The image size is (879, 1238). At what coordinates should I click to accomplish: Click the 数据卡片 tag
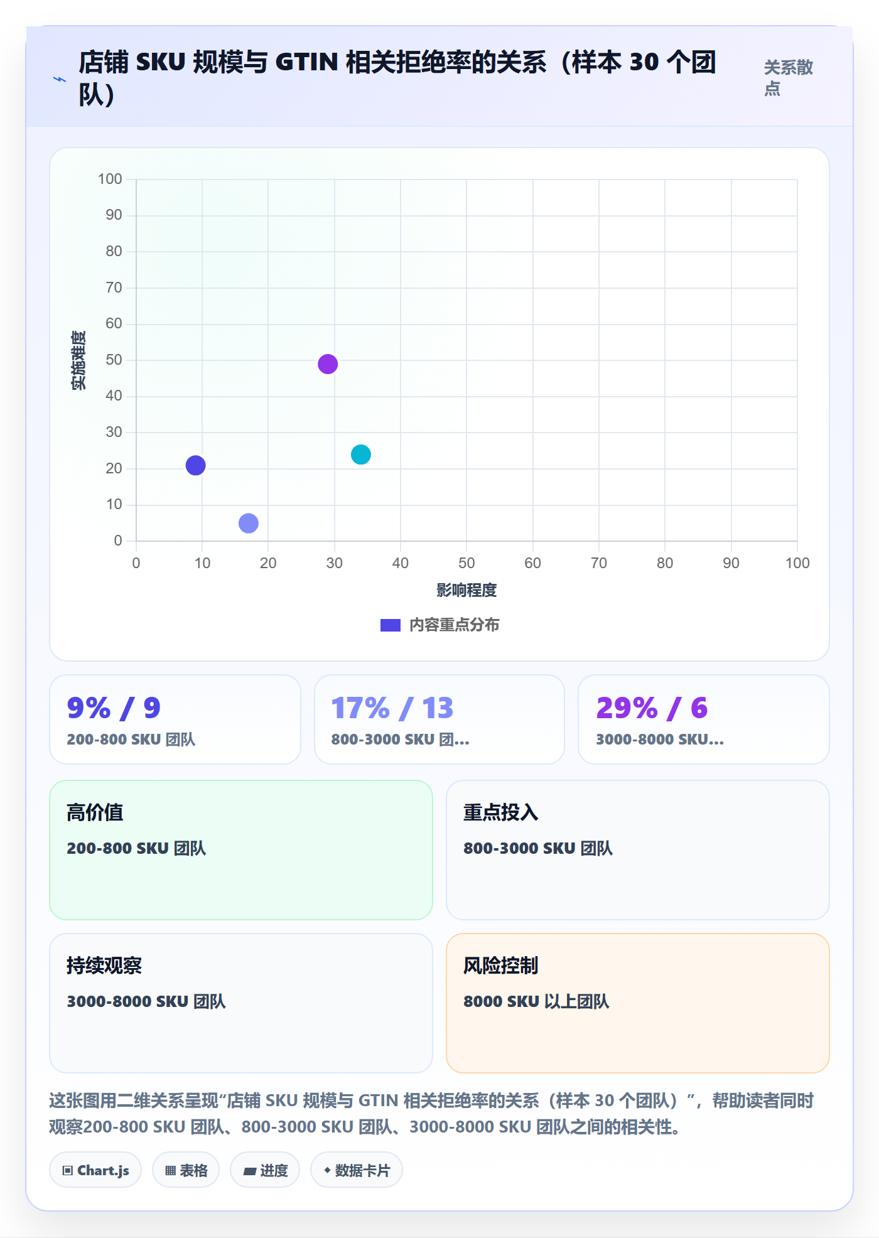pos(357,1170)
